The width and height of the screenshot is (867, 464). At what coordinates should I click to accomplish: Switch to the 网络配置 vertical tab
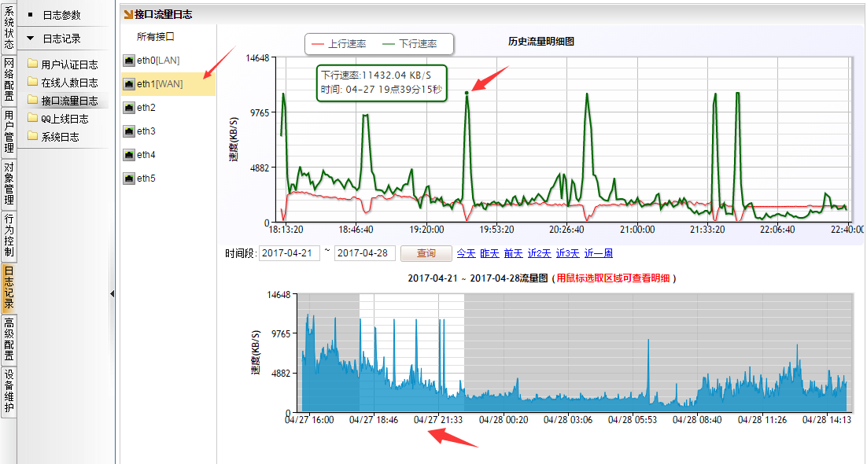(9, 79)
